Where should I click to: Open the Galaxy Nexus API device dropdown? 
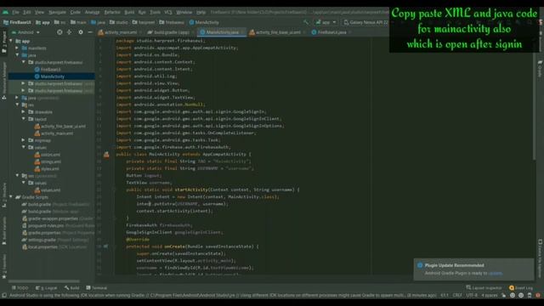point(366,22)
